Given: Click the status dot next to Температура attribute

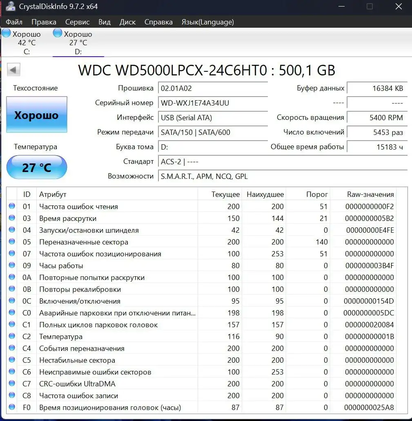Looking at the screenshot, I should coord(11,336).
